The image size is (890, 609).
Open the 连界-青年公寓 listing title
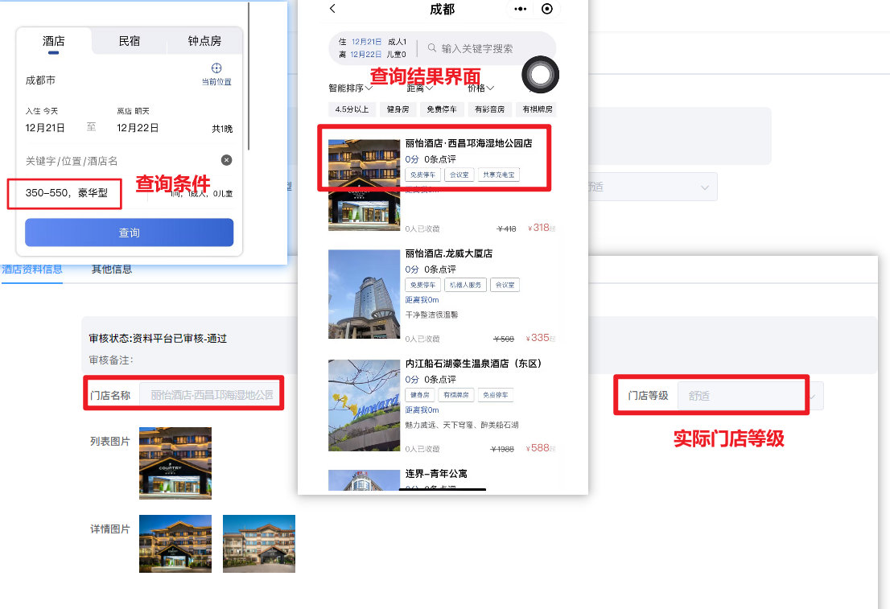coord(436,473)
